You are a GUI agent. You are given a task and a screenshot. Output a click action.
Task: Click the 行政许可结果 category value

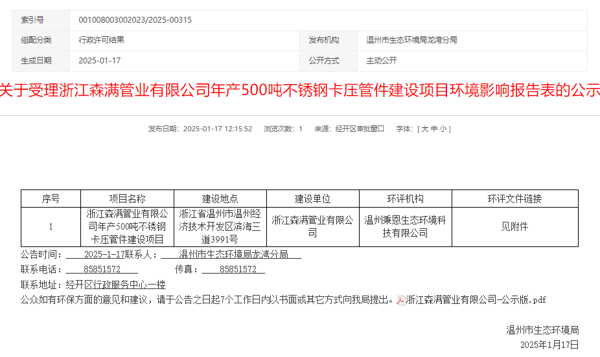click(x=101, y=40)
